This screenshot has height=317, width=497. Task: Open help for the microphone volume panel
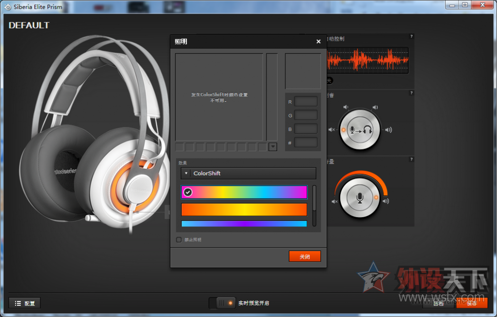[412, 159]
